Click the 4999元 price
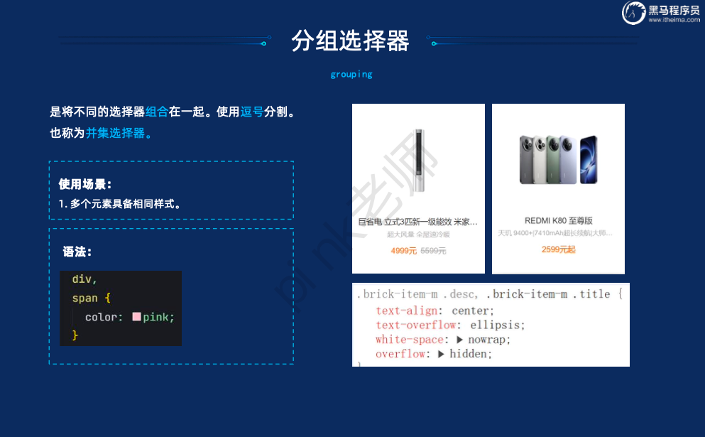This screenshot has height=437, width=705. 404,251
